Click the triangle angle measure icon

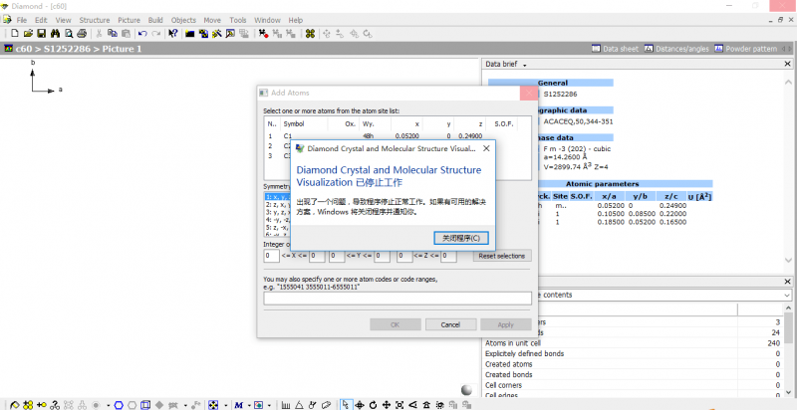299,405
